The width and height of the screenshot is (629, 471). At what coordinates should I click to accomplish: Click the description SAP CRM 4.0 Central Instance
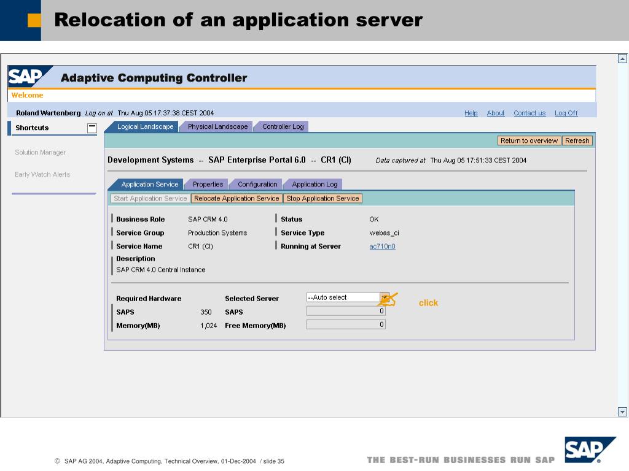point(161,270)
